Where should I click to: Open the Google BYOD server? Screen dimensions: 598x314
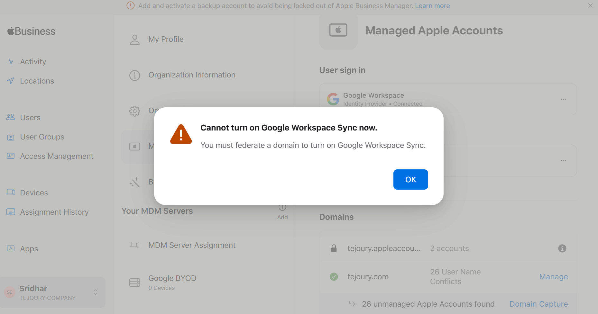(x=172, y=283)
